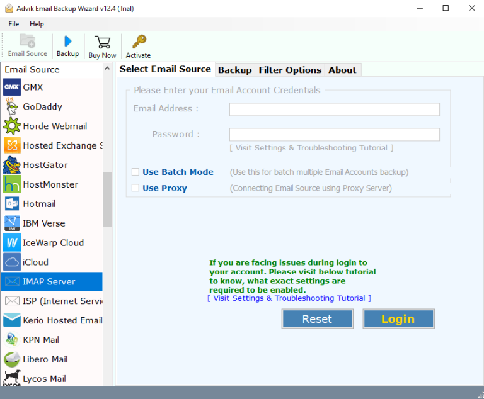
Task: Select GMX email source icon
Action: coord(12,87)
